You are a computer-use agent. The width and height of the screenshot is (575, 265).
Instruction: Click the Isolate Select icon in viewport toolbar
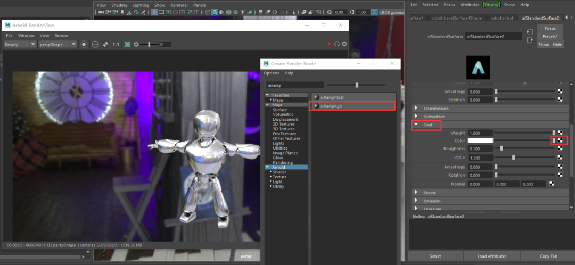[x=293, y=12]
